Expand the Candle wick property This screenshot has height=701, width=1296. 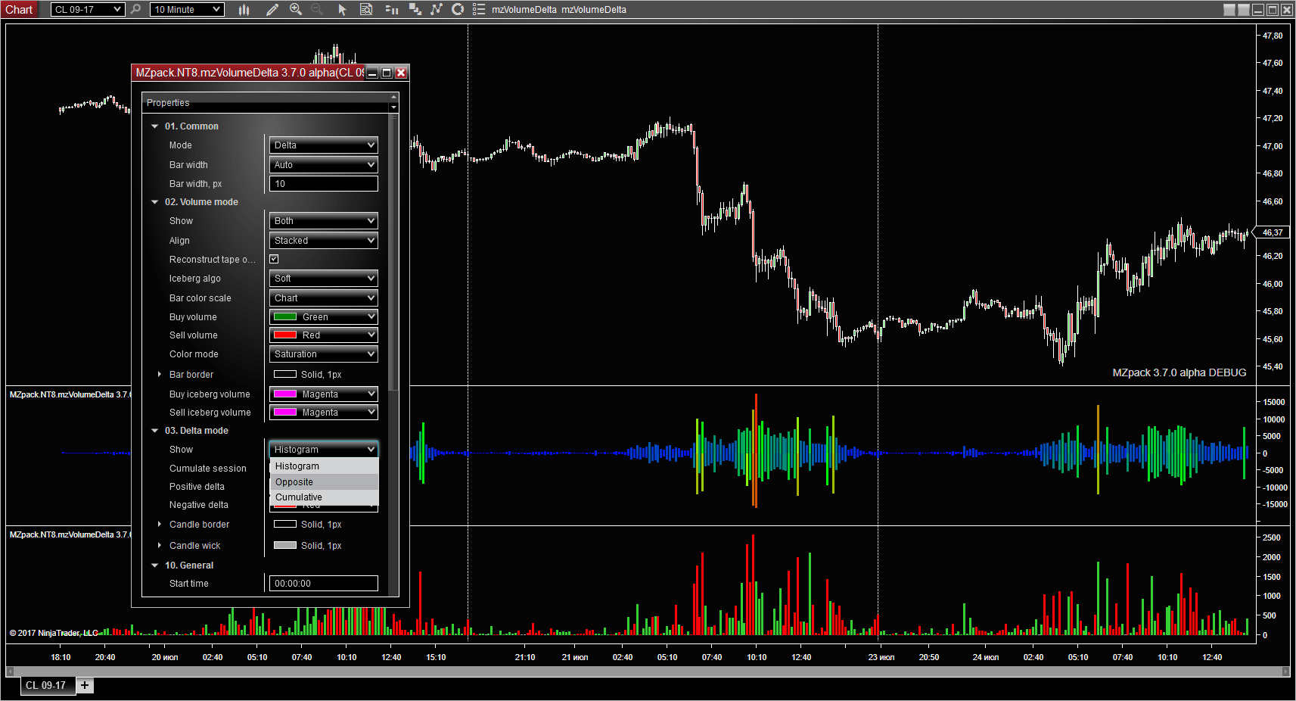159,546
